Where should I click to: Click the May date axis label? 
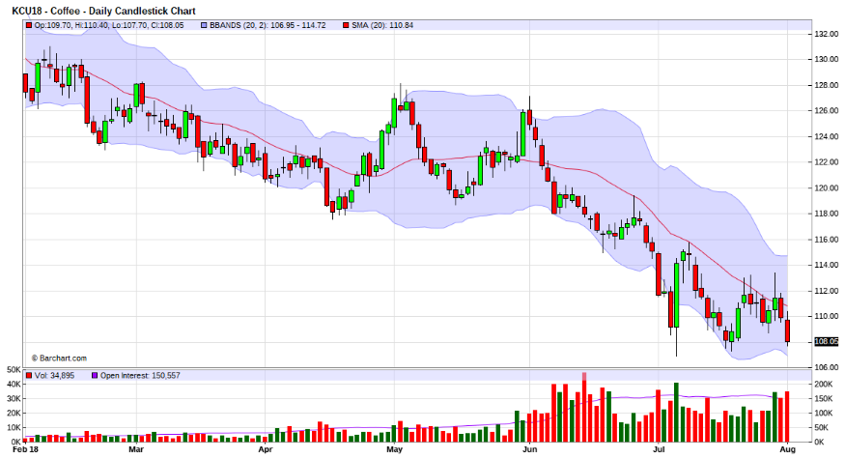[394, 449]
